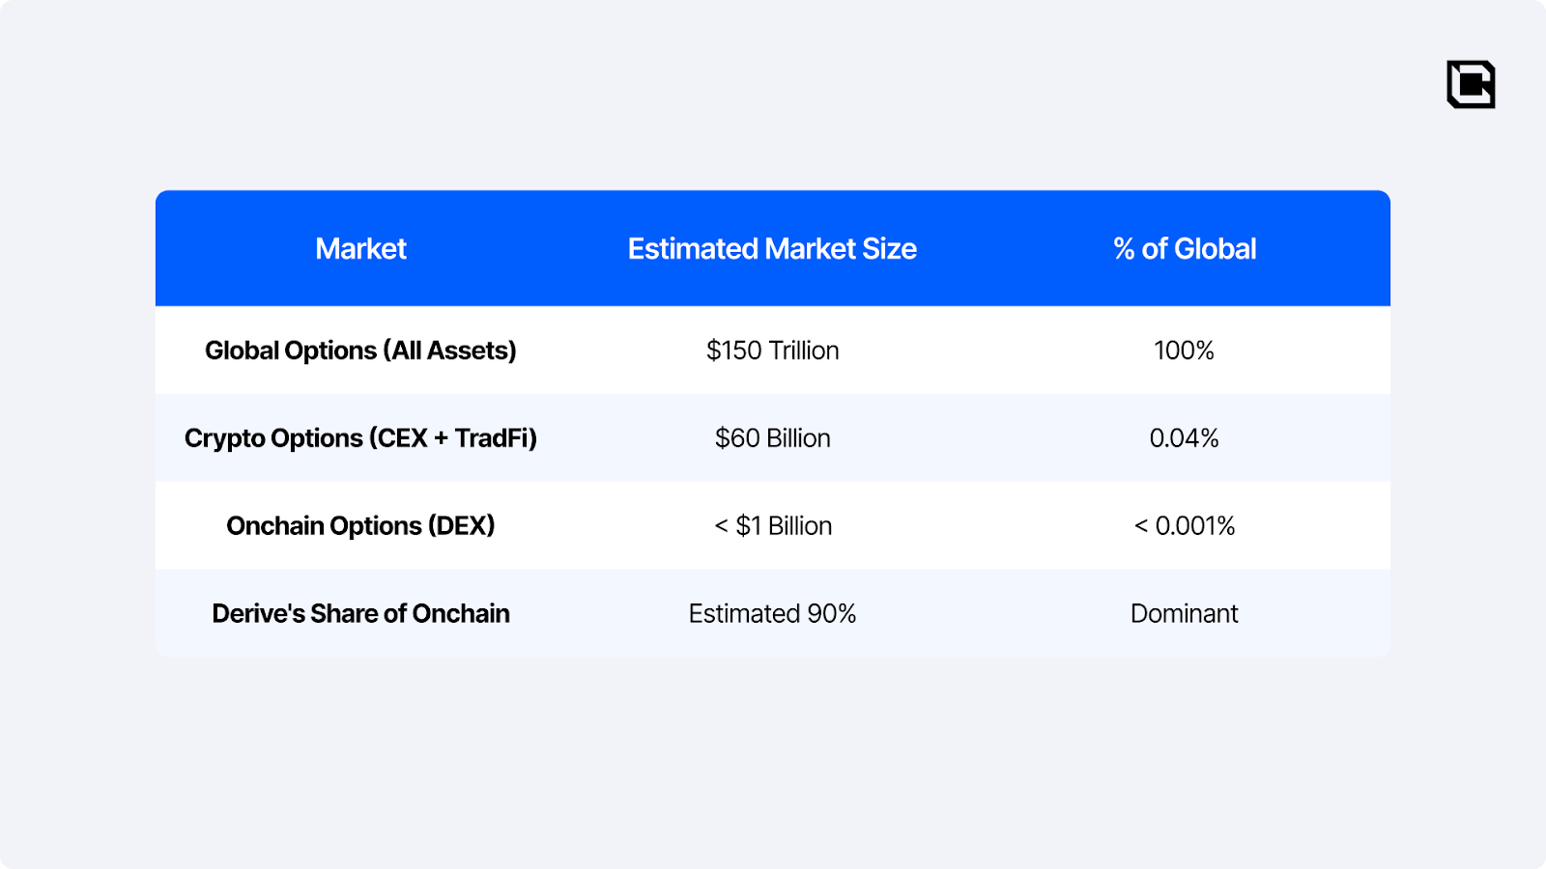
Task: Click the percent symbol in the header row
Action: tap(1124, 249)
